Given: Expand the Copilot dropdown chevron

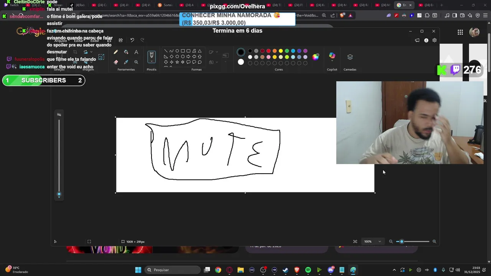Looking at the screenshot, I should pyautogui.click(x=332, y=61).
